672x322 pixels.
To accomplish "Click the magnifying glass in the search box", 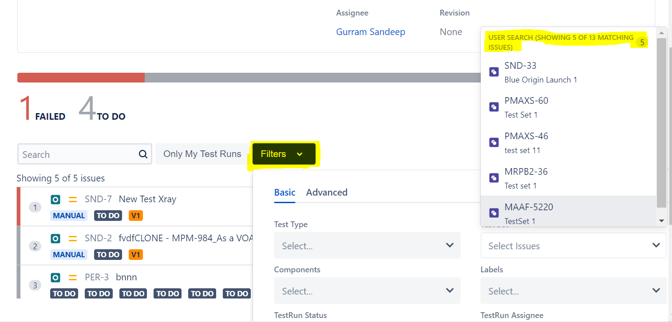I will pos(143,154).
